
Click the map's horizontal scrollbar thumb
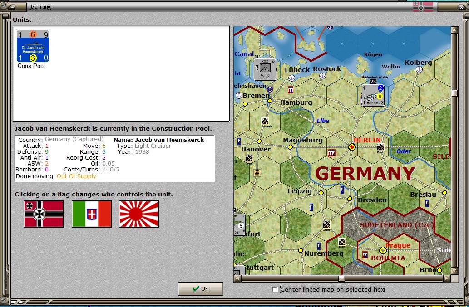tap(341, 278)
